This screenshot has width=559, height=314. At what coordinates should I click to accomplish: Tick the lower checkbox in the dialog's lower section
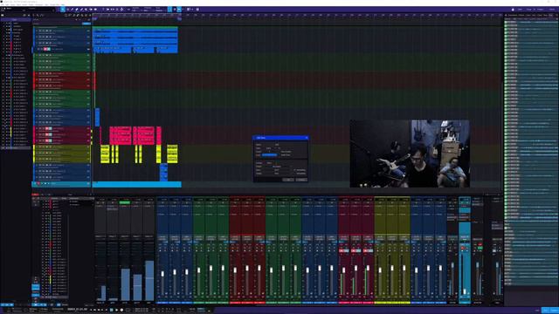coord(295,174)
